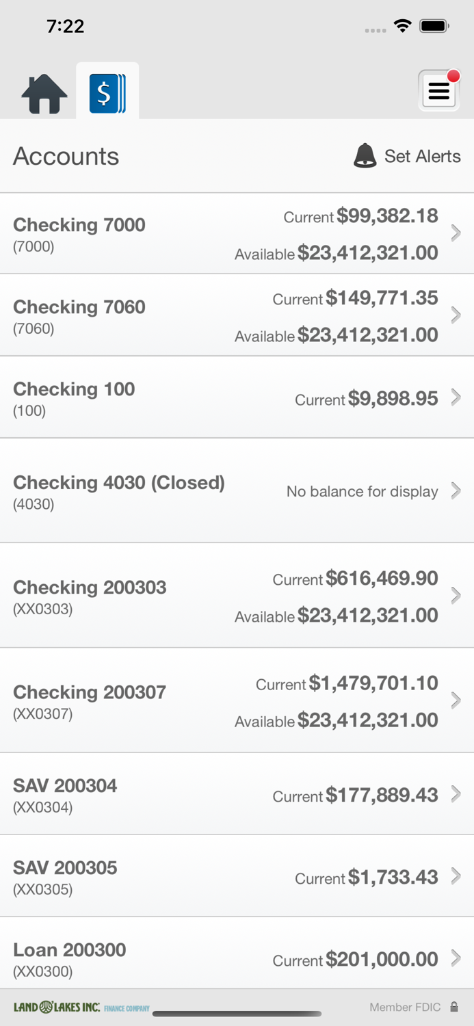The image size is (474, 1026).
Task: Tap the red notification dot on the menu
Action: click(x=453, y=77)
